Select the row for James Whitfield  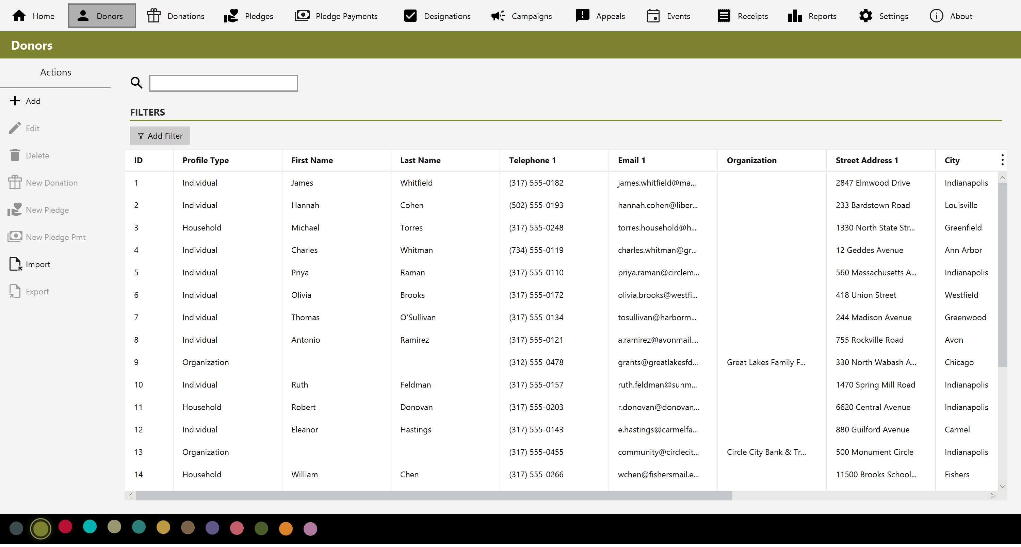[x=561, y=184]
